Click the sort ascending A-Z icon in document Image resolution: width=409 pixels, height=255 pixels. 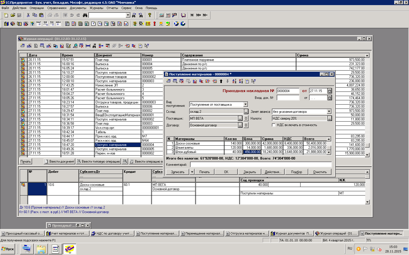click(x=234, y=81)
